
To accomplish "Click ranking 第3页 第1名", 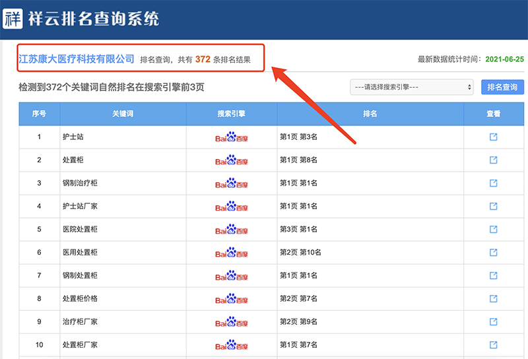I will 299,230.
